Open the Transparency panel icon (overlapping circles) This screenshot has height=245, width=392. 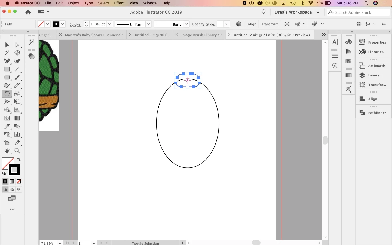(32, 56)
